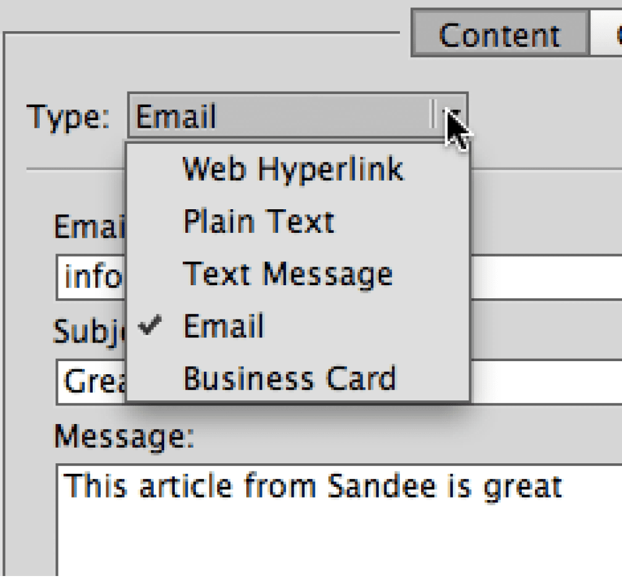622x581 pixels.
Task: Click the partially hidden 'Emai' field label
Action: (89, 227)
